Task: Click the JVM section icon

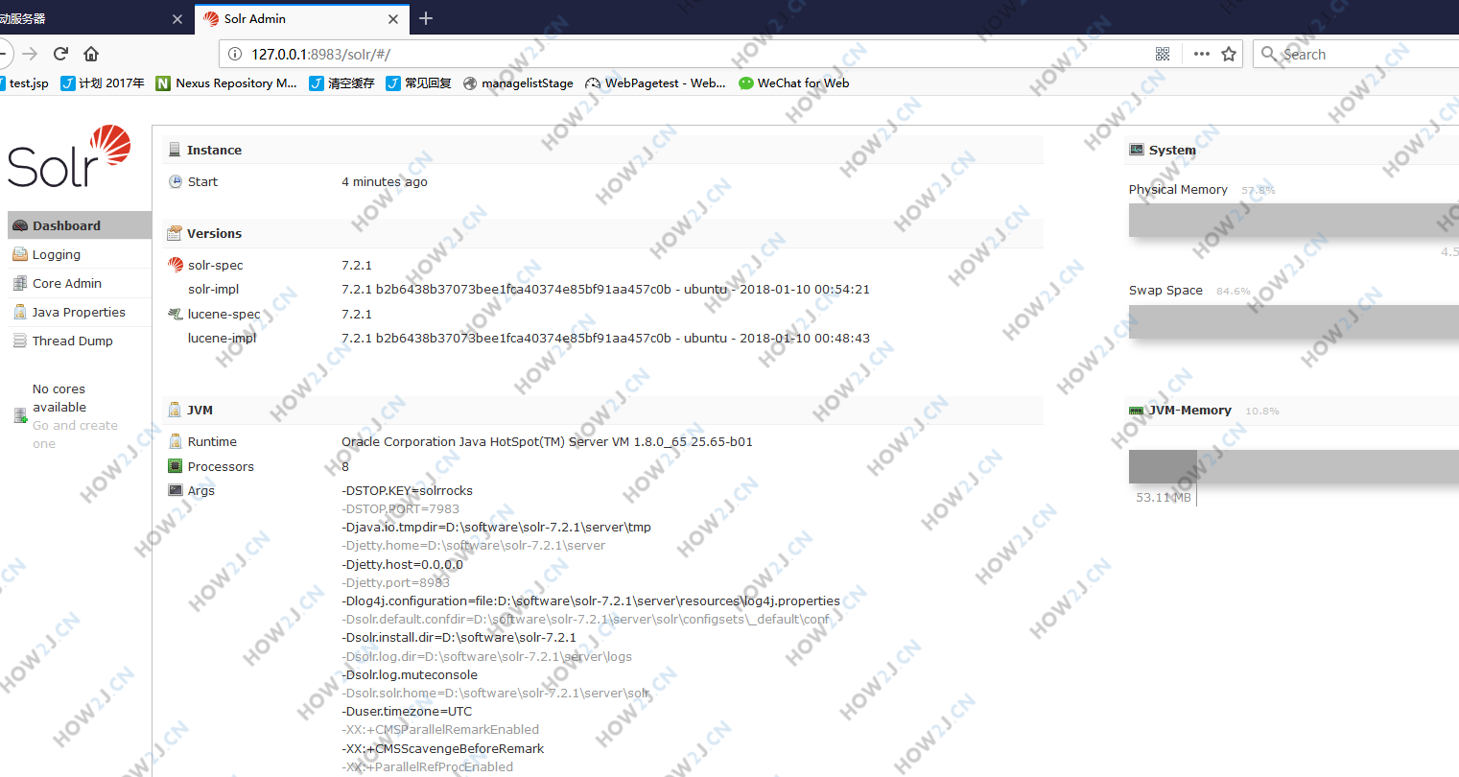Action: click(175, 410)
